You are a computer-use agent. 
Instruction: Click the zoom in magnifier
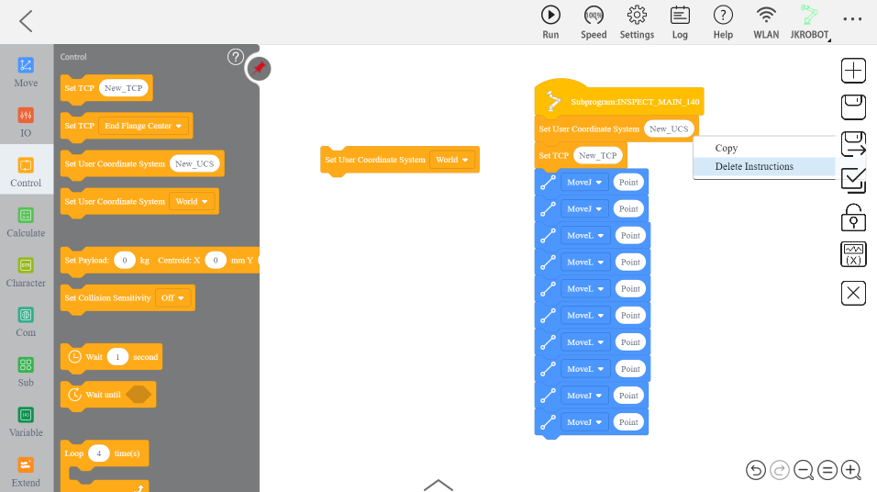[851, 470]
